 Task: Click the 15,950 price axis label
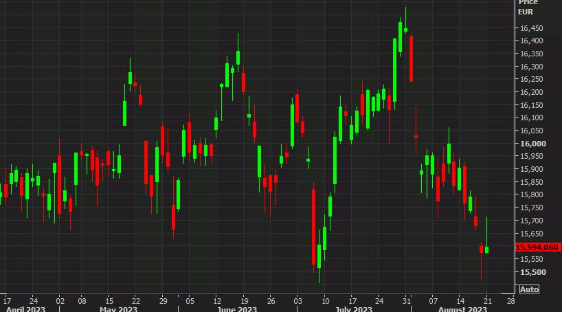532,157
